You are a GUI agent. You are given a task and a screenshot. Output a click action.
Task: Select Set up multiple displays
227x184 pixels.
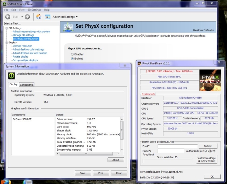(x=25, y=60)
